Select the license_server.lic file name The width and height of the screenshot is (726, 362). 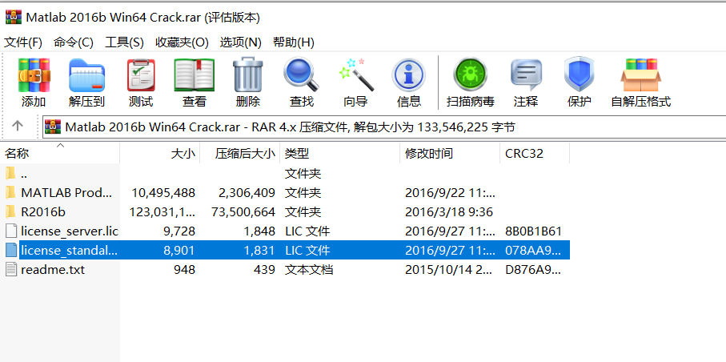tap(70, 231)
